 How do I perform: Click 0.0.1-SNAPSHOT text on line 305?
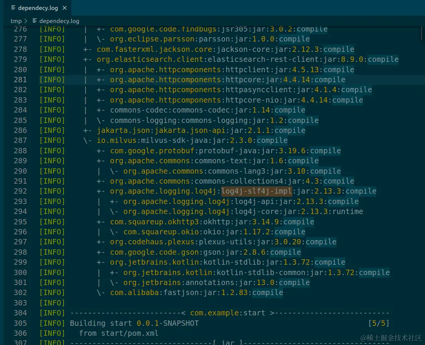(x=168, y=323)
